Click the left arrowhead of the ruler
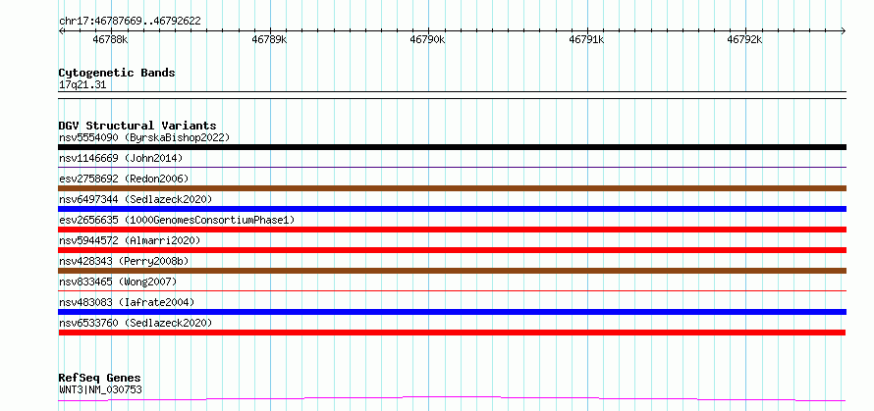Image resolution: width=874 pixels, height=411 pixels. tap(61, 30)
